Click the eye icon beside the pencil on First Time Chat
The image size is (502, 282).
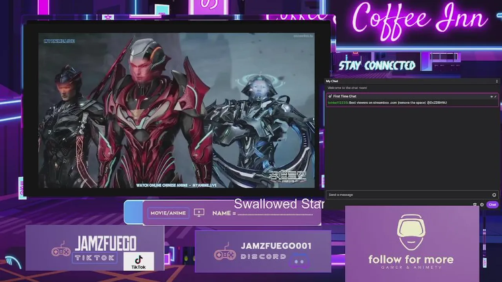click(x=492, y=96)
